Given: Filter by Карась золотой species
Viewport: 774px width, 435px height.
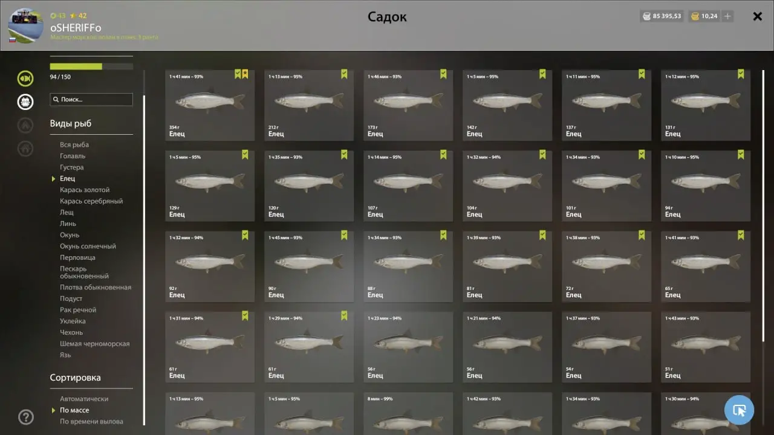Looking at the screenshot, I should 85,190.
